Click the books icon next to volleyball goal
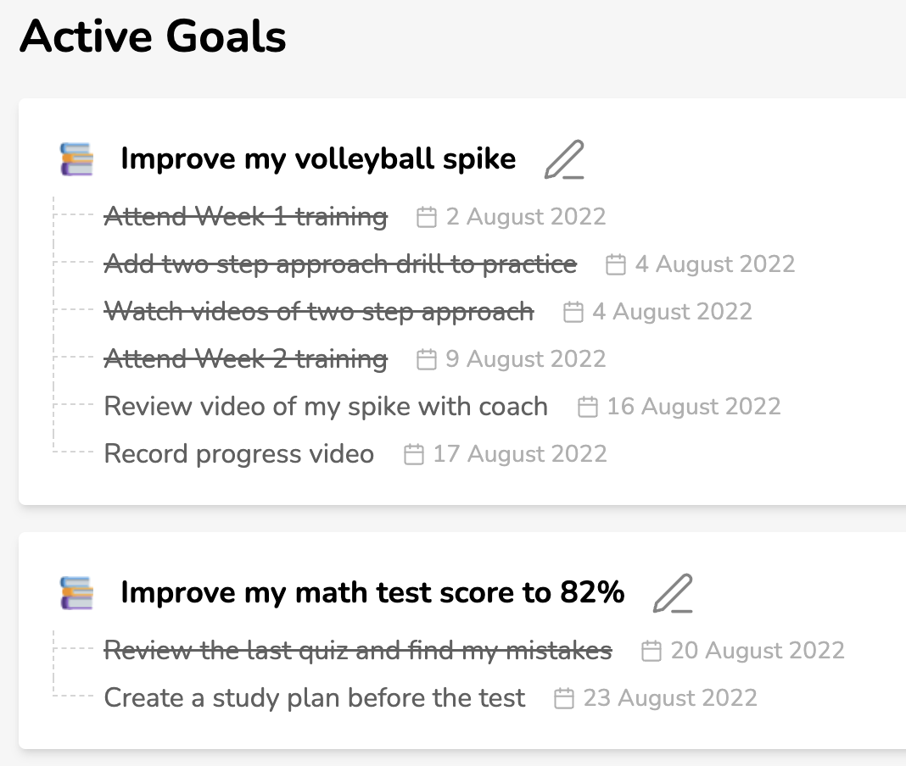Screen dimensions: 906x766 click(77, 159)
